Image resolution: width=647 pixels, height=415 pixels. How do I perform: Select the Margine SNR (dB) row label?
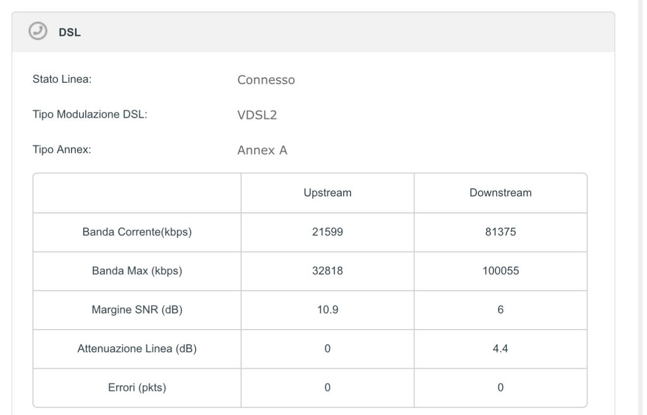pos(137,310)
